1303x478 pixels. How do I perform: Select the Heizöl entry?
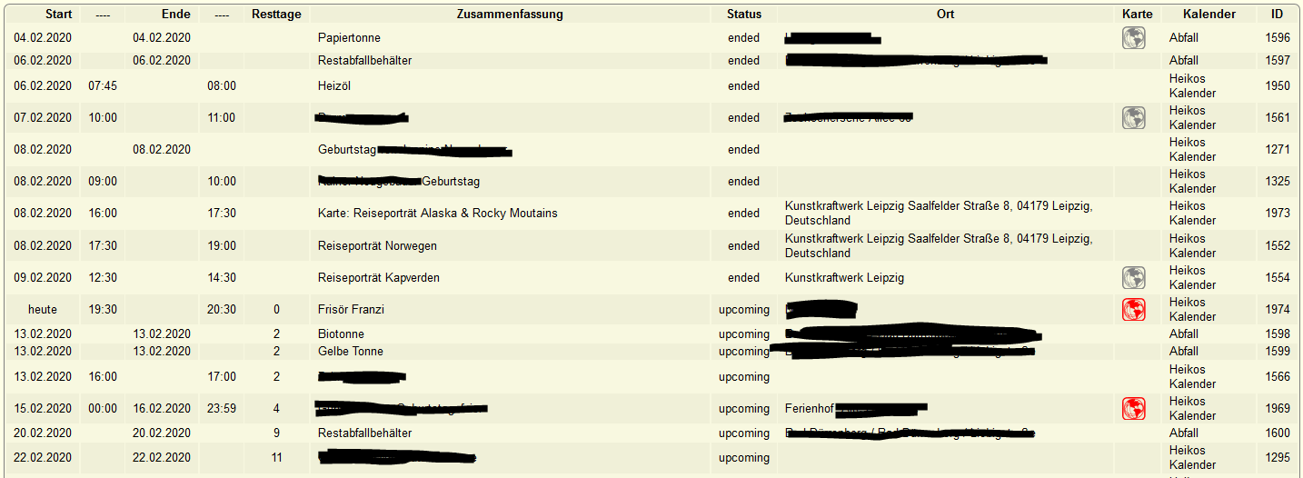pos(334,85)
